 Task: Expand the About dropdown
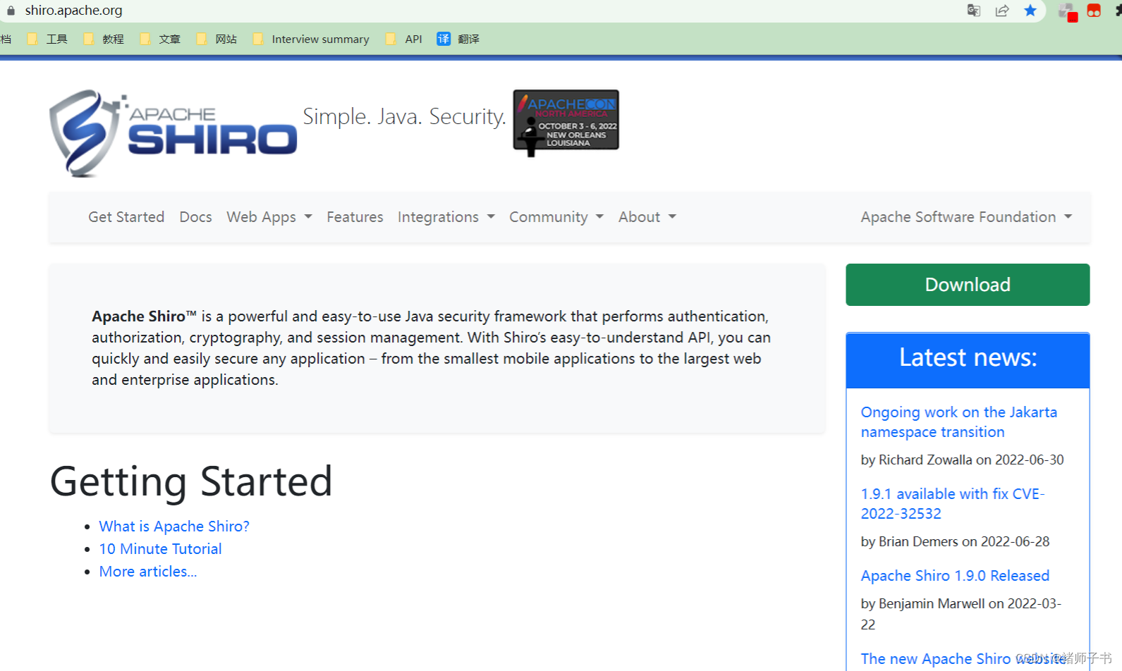point(647,217)
